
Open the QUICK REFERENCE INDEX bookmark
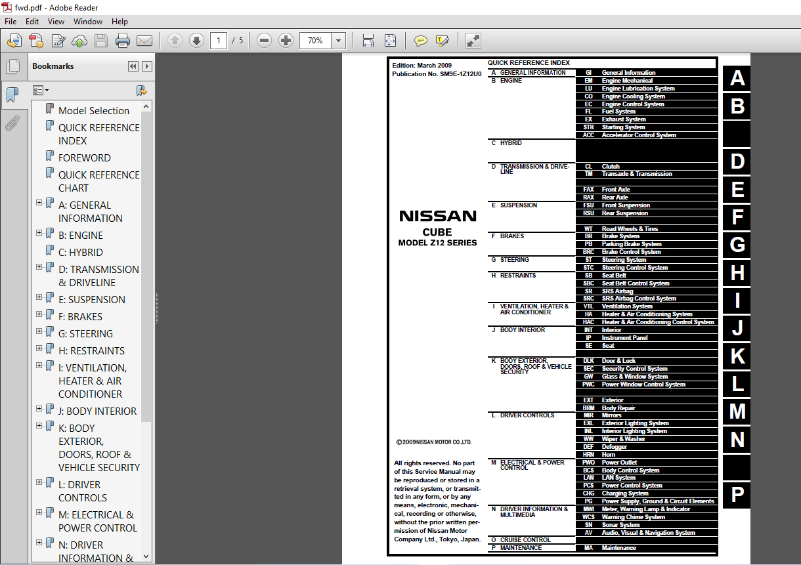pyautogui.click(x=99, y=135)
